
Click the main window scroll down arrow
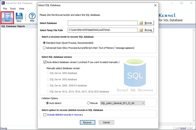pyautogui.click(x=194, y=120)
